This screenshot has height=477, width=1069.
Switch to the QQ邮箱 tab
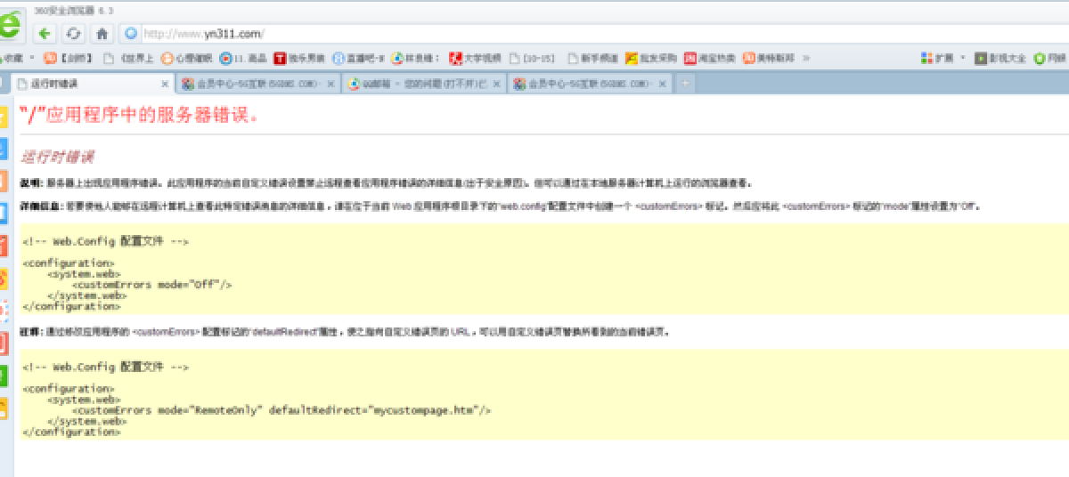coord(424,84)
